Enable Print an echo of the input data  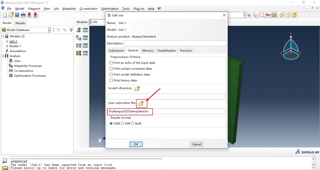coord(111,63)
